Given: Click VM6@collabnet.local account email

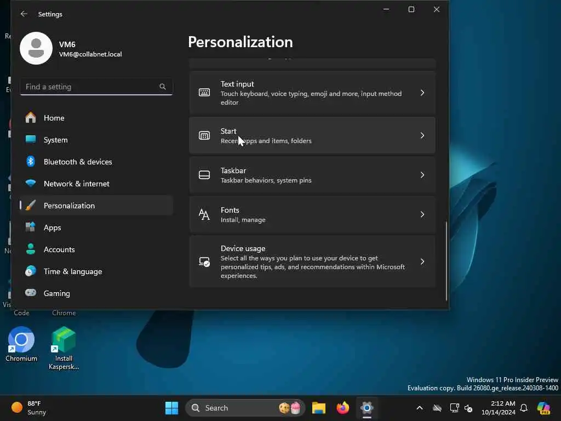Looking at the screenshot, I should [x=90, y=54].
